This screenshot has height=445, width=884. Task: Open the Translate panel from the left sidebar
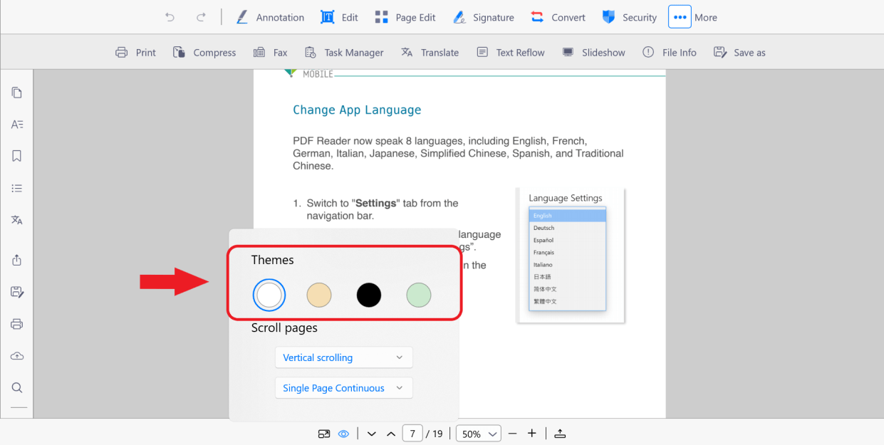pyautogui.click(x=17, y=220)
